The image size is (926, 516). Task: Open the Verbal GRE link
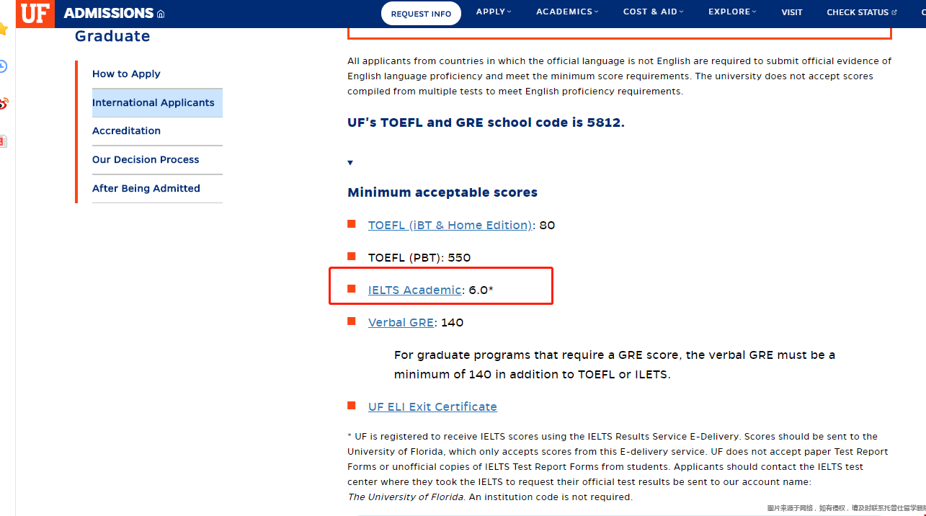401,322
